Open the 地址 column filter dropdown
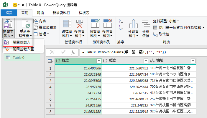 coord(193,61)
